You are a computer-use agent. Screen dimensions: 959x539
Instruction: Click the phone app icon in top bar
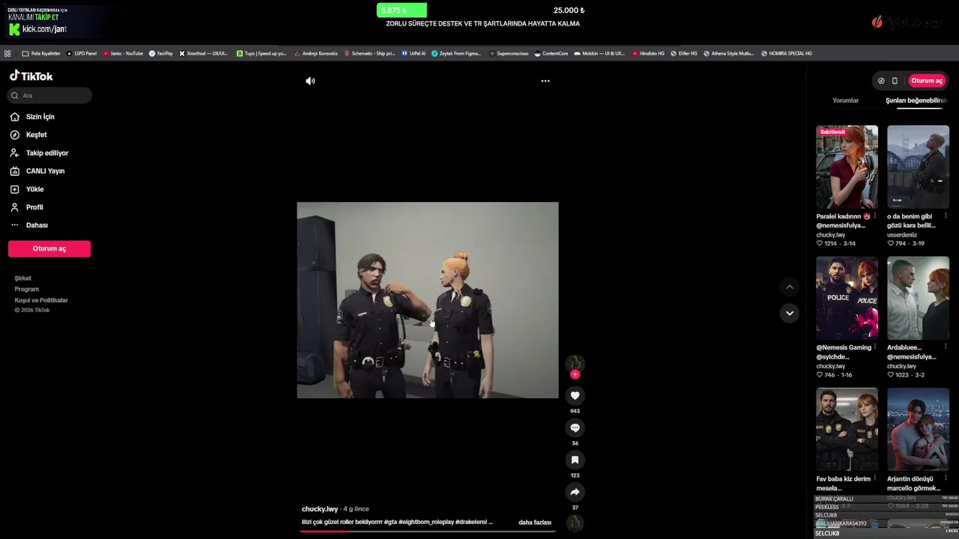tap(895, 81)
